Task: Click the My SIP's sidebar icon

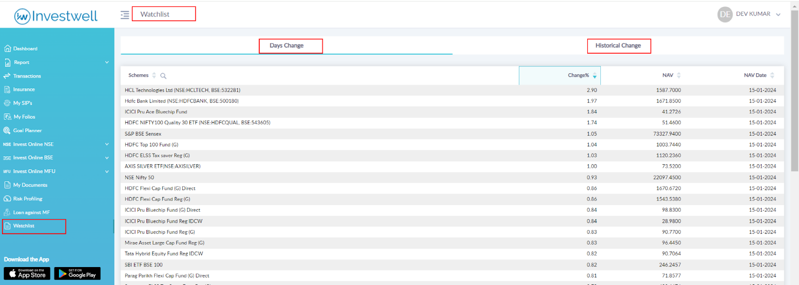Action: coord(7,103)
